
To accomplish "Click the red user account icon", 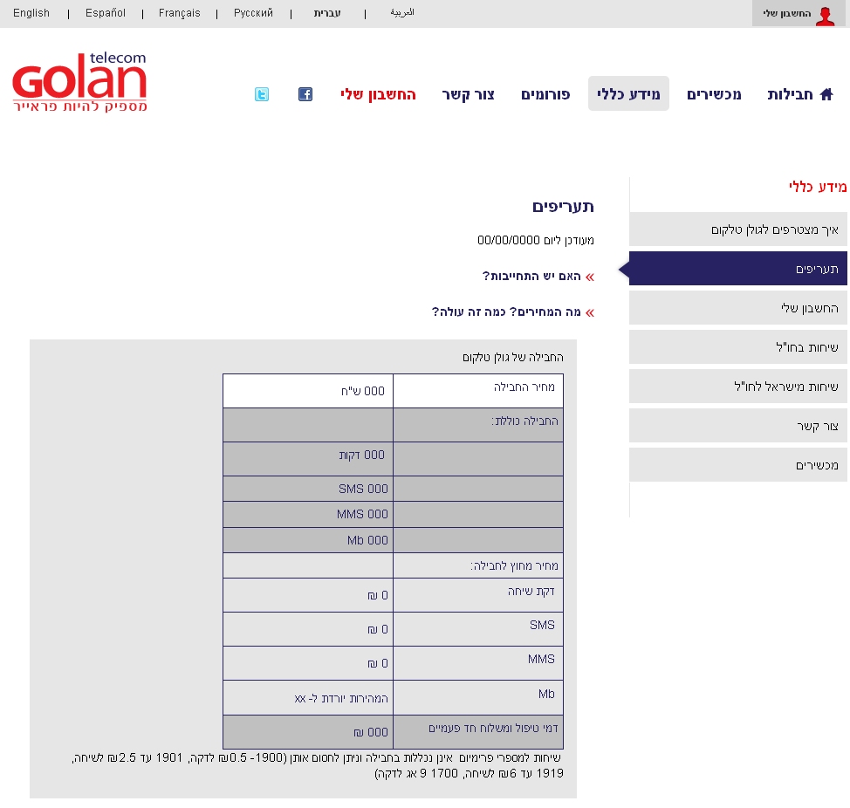I will (x=825, y=14).
